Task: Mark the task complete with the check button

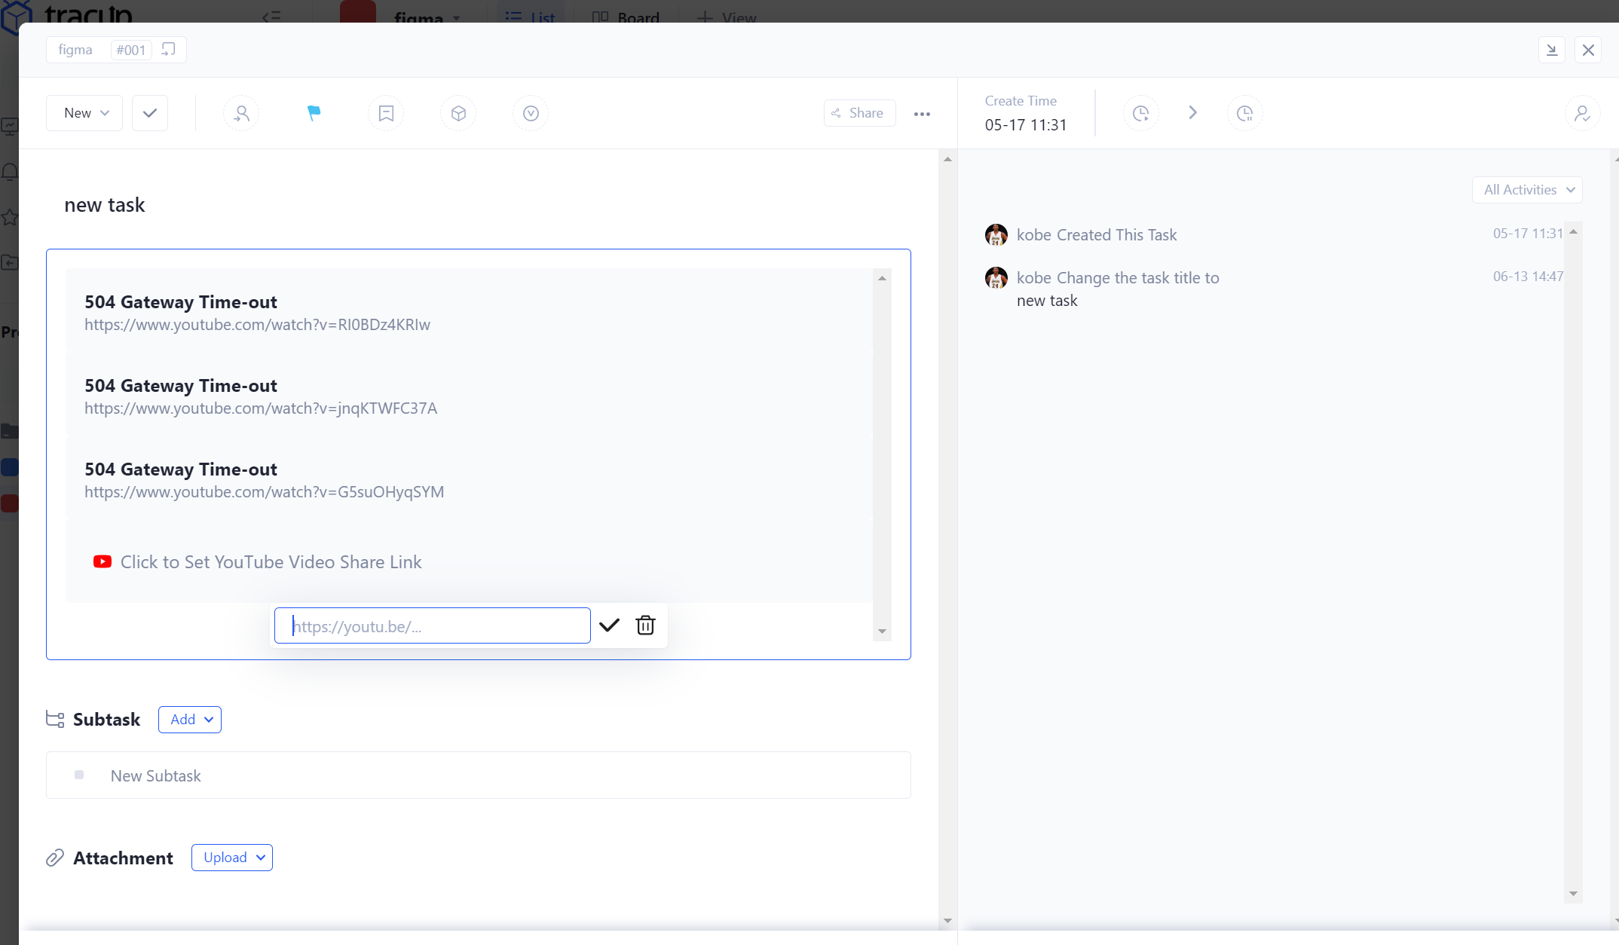Action: [x=149, y=113]
